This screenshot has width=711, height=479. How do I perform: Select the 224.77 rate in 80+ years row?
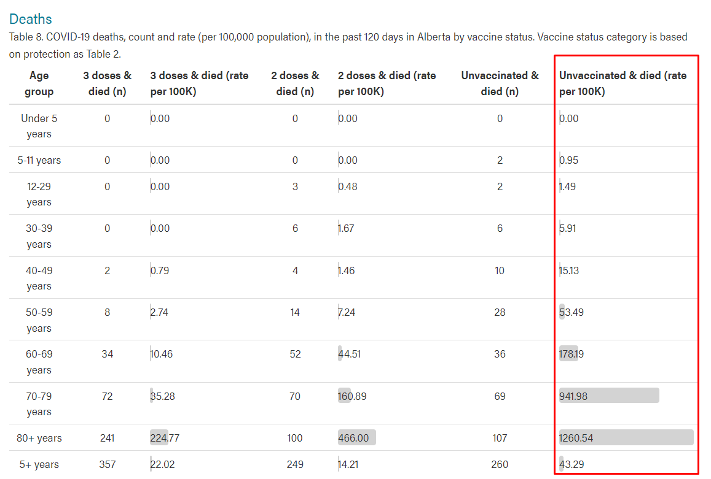click(165, 439)
